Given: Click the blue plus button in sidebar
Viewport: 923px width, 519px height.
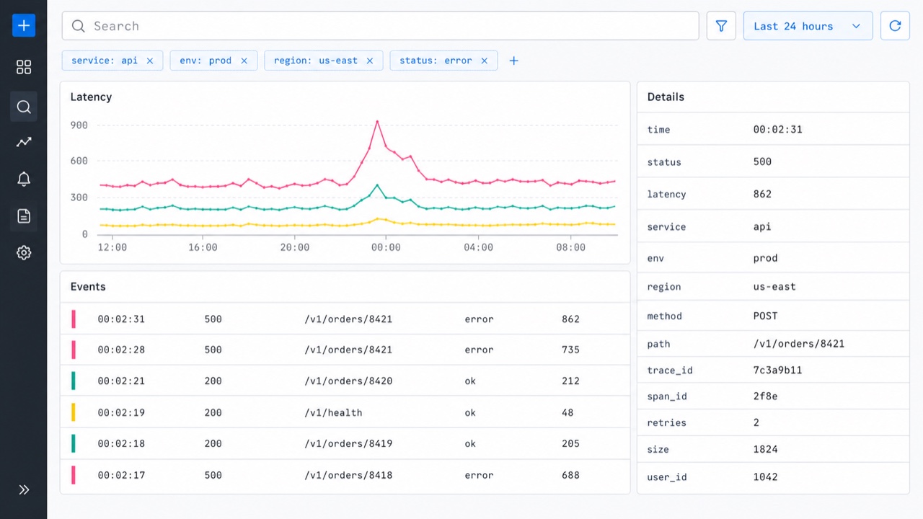Looking at the screenshot, I should coord(24,25).
